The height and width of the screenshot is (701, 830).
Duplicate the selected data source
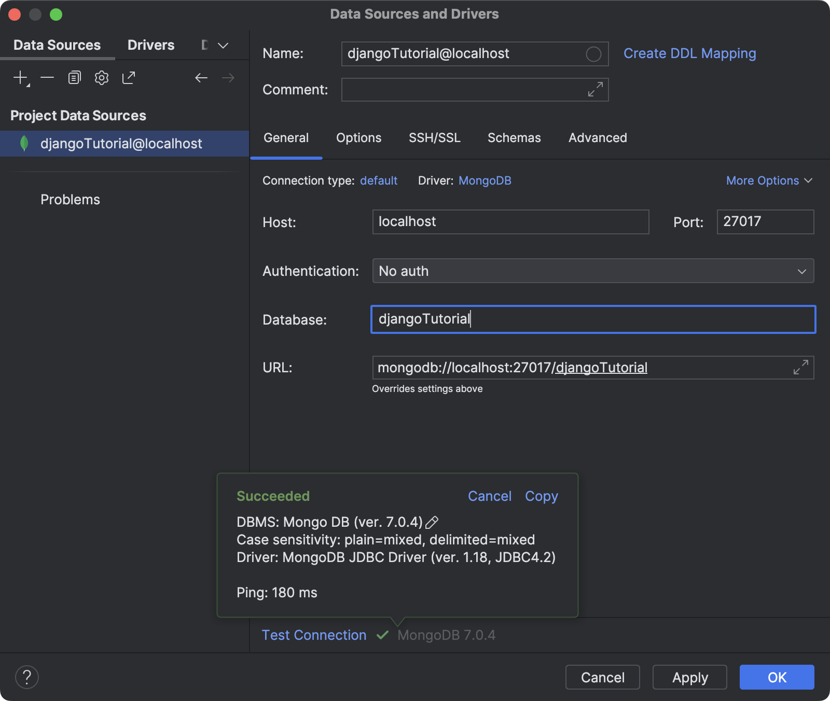[x=75, y=78]
